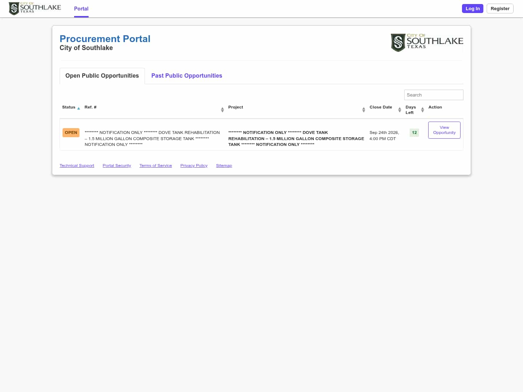Open the Portal Security link
The image size is (523, 392).
click(x=117, y=166)
